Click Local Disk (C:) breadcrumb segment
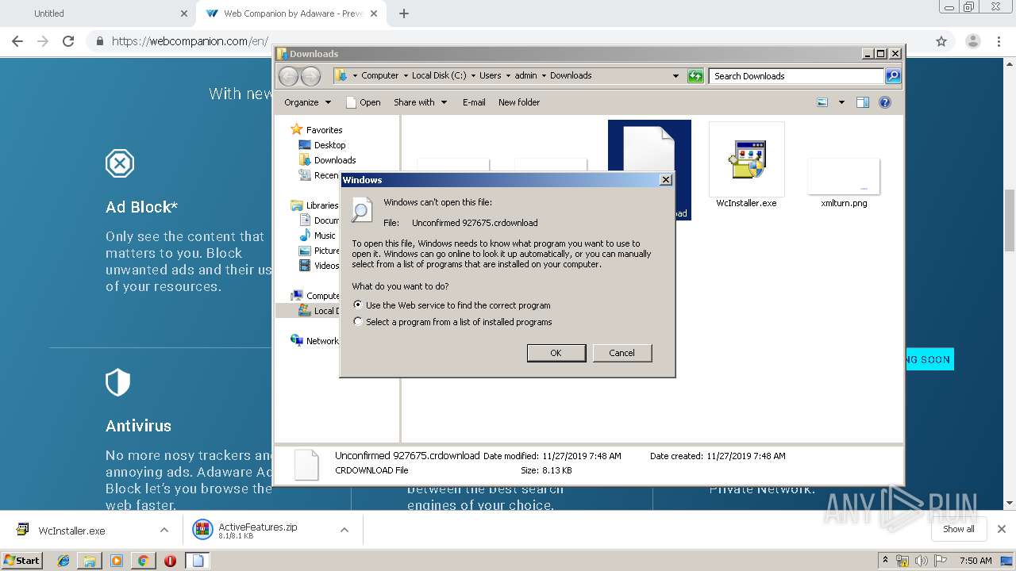This screenshot has height=571, width=1016. click(x=439, y=76)
